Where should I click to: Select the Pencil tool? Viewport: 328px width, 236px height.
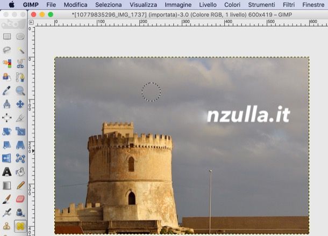(20, 186)
